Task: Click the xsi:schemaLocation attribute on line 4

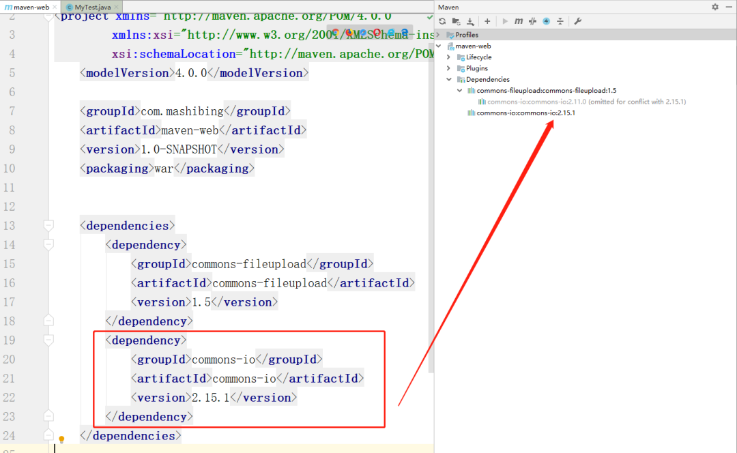Action: coord(173,54)
